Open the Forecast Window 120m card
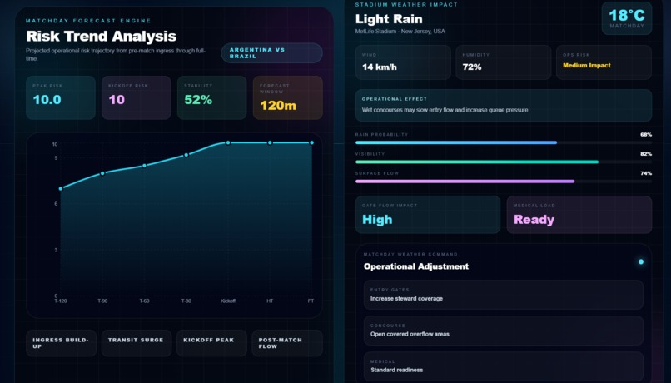Image resolution: width=671 pixels, height=383 pixels. pos(287,97)
